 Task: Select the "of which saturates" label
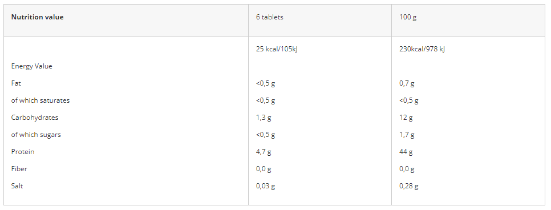[40, 100]
